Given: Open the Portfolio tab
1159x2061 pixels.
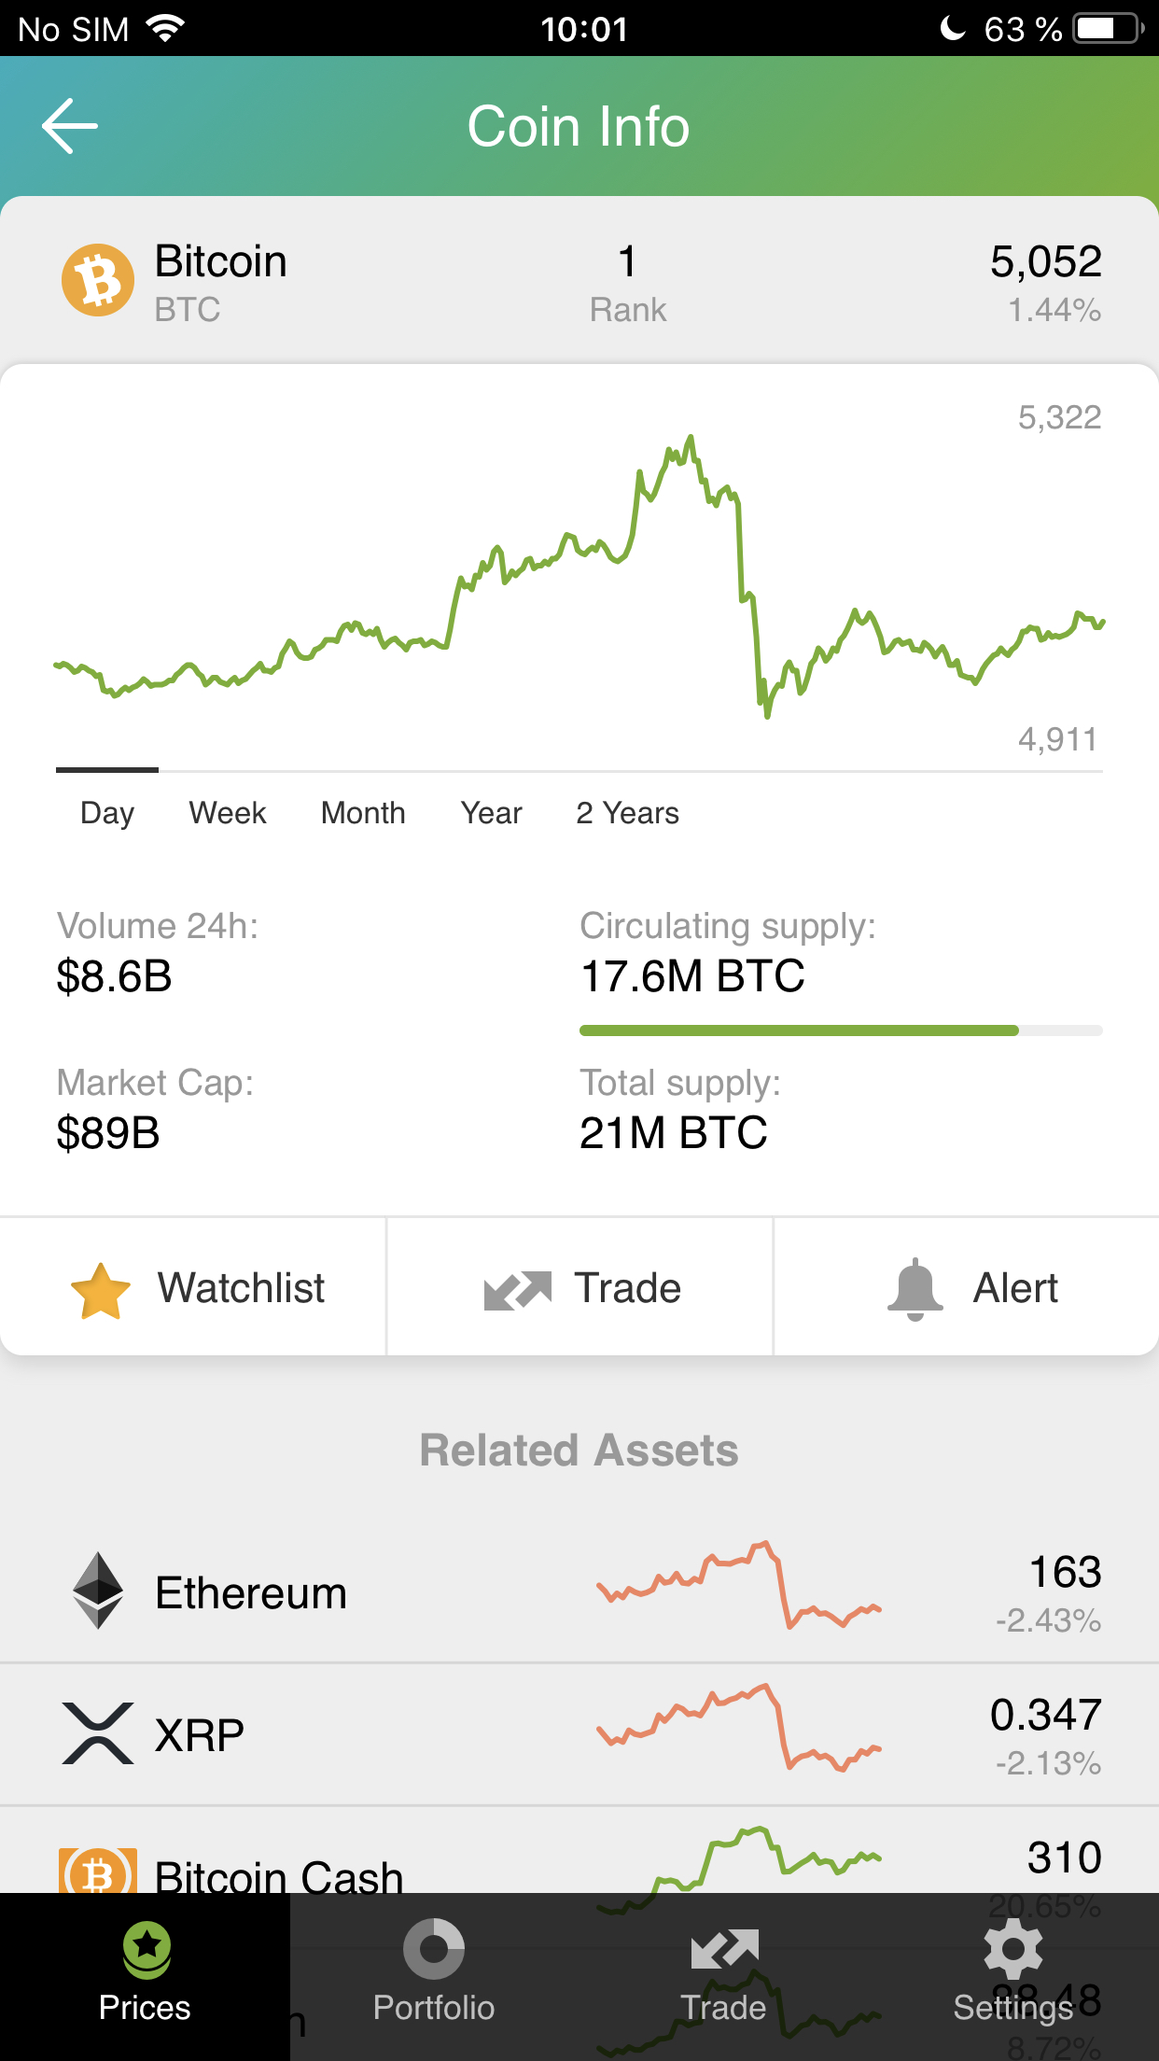Looking at the screenshot, I should (x=434, y=1976).
